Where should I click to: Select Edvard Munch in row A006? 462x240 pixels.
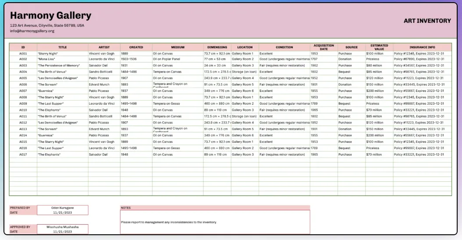pyautogui.click(x=104, y=85)
